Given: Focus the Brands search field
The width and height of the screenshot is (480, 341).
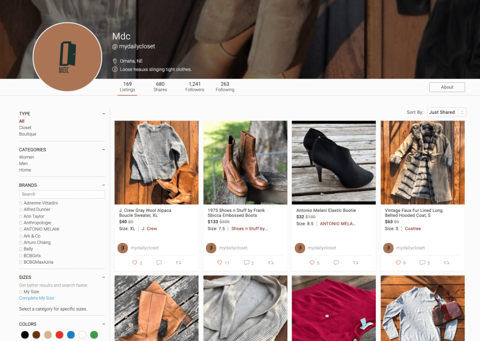Looking at the screenshot, I should 62,194.
